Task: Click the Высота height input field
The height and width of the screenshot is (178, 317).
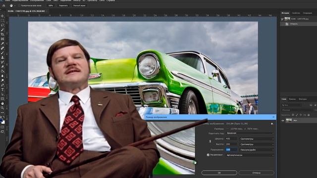Action: click(231, 144)
